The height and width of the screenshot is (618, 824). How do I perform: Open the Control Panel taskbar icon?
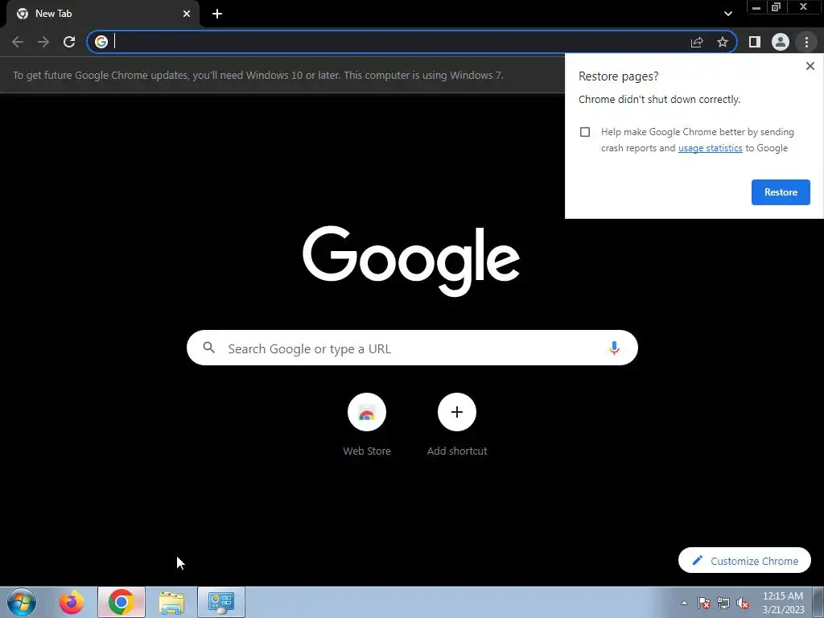221,602
